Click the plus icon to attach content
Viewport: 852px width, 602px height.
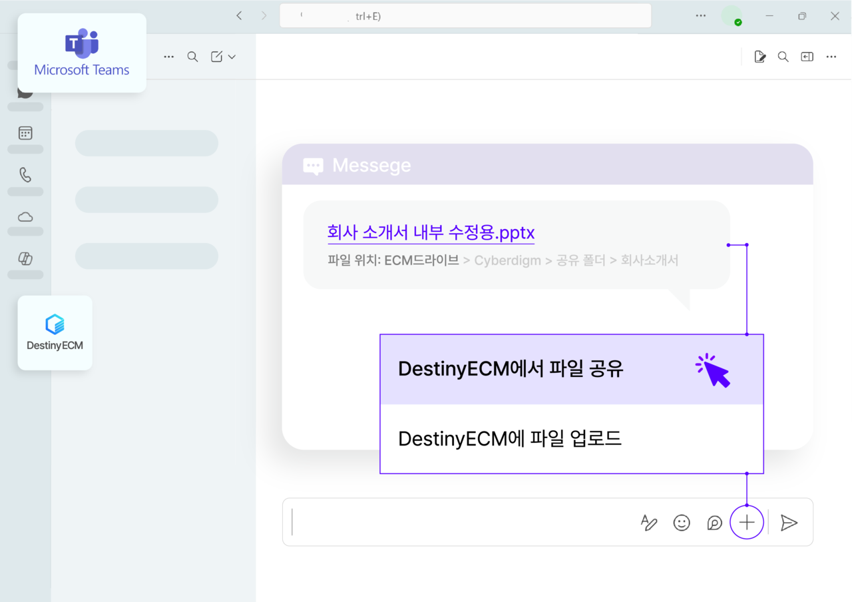[747, 522]
